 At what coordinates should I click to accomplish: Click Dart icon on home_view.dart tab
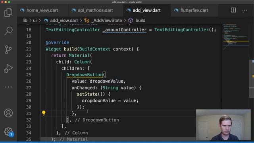22,10
